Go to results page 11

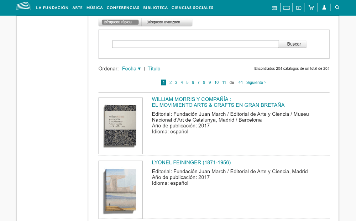(224, 82)
